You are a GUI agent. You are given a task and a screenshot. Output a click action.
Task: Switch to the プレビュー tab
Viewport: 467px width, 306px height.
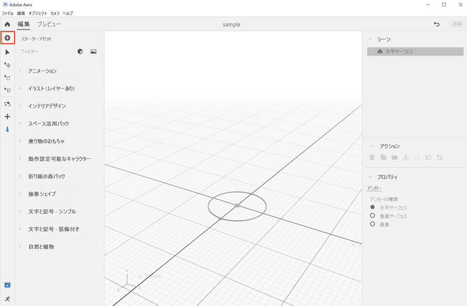[x=49, y=24]
